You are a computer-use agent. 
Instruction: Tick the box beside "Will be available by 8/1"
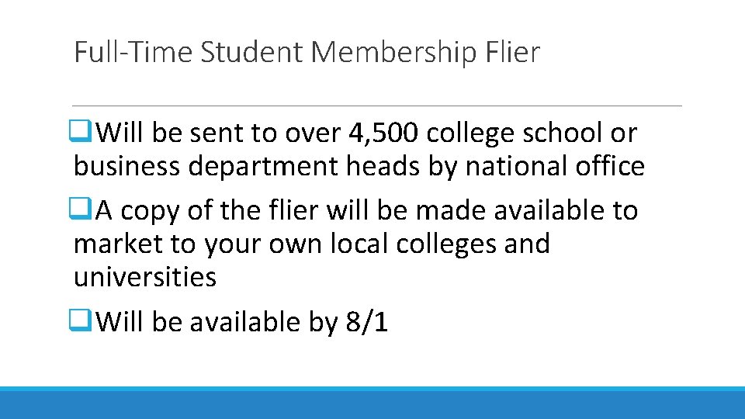coord(80,320)
